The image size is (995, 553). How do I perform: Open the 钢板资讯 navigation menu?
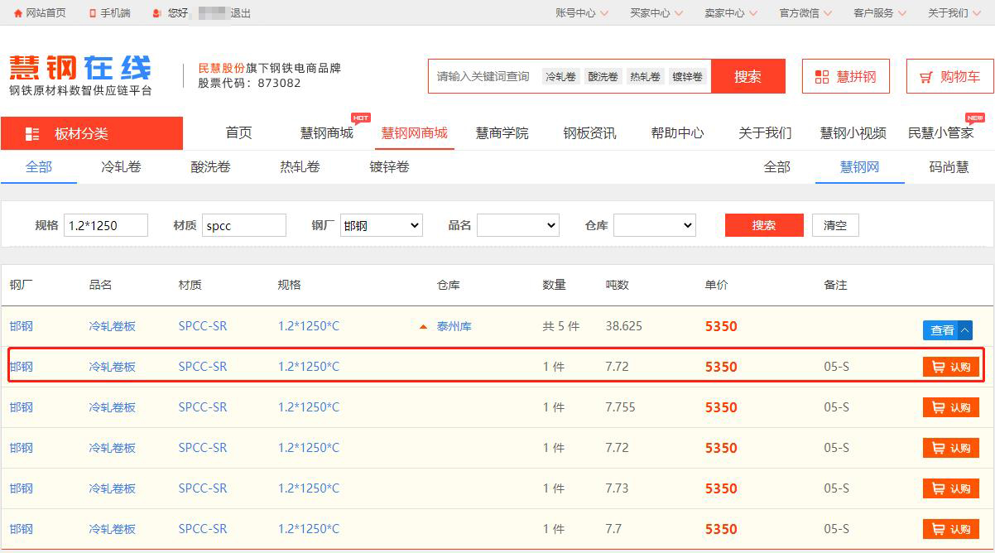[x=589, y=133]
